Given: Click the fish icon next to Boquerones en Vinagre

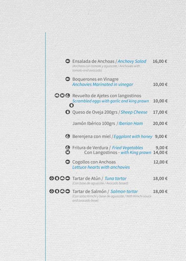Looking at the screenshot, I should pos(67,79).
